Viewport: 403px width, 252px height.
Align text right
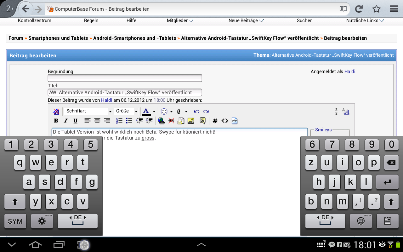pyautogui.click(x=107, y=121)
